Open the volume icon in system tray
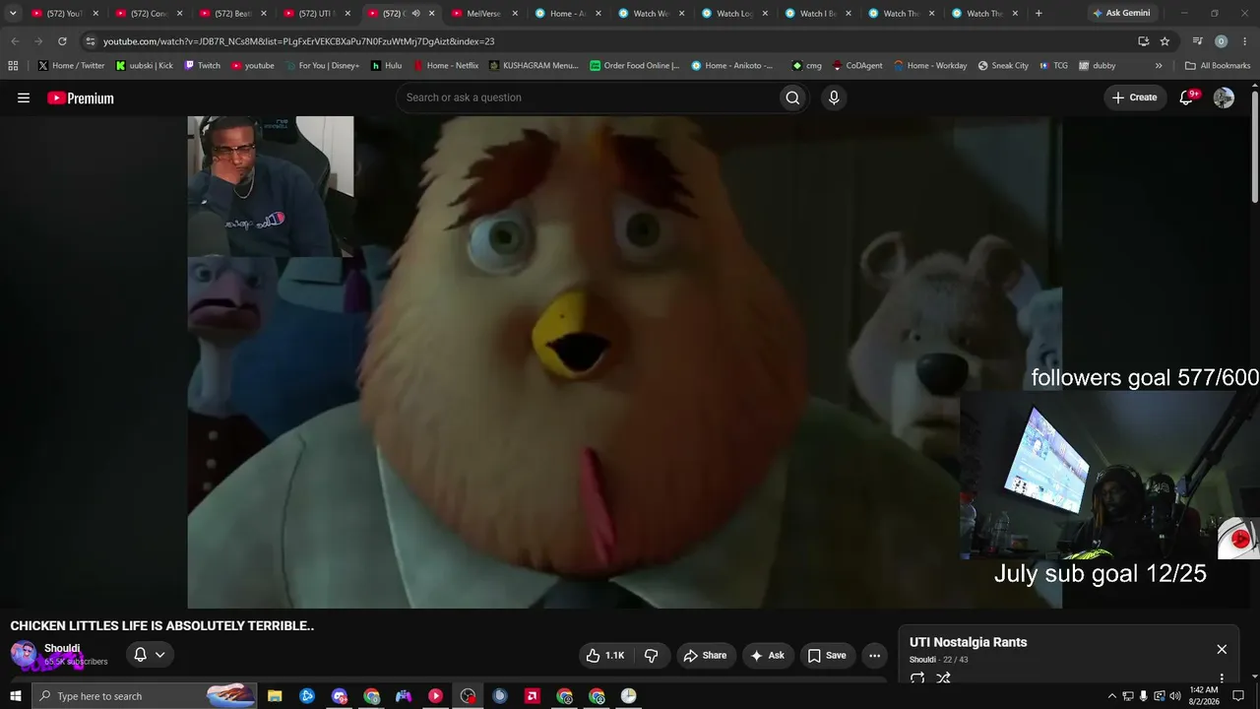This screenshot has width=1260, height=709. [1175, 696]
